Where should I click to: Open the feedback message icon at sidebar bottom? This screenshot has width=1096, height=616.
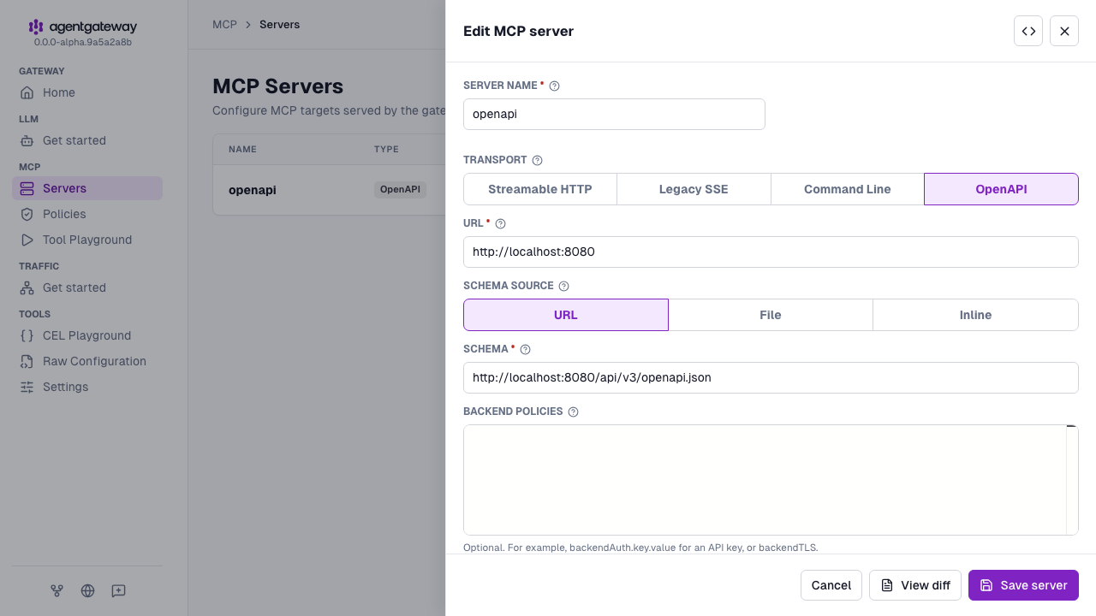click(118, 590)
